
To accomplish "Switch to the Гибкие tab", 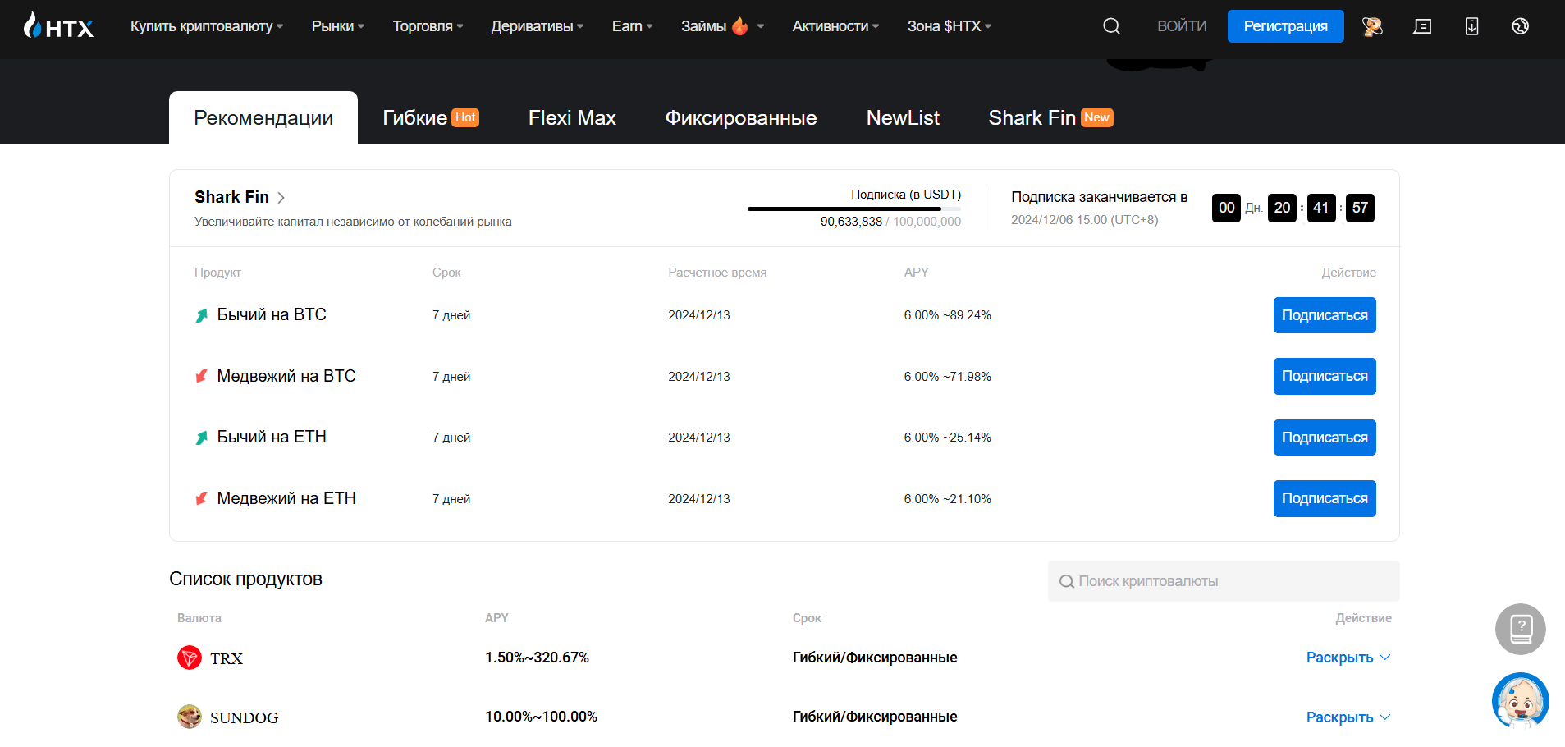I will coord(430,118).
